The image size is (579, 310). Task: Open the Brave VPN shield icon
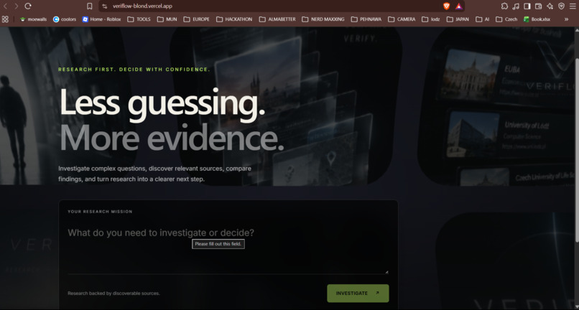pos(561,6)
